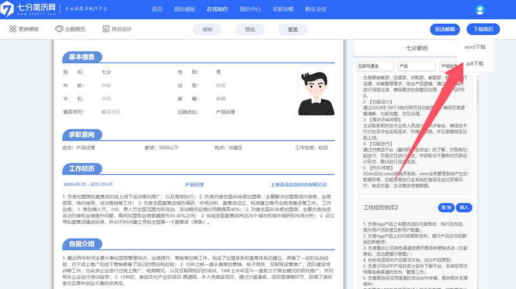Click the date range 2009.09.01 - 2013.09.01
This screenshot has width=516, height=289.
point(88,184)
